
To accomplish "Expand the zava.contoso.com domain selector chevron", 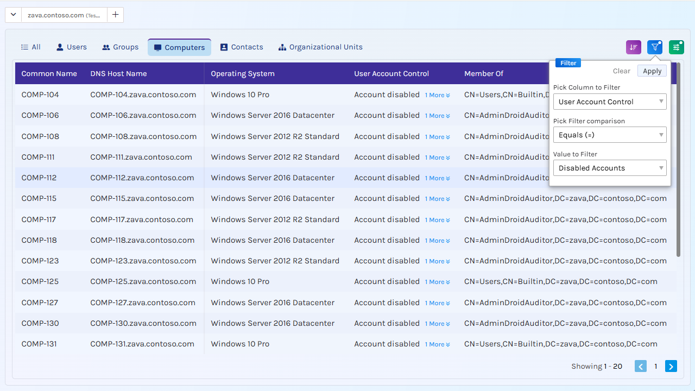I will coord(12,15).
